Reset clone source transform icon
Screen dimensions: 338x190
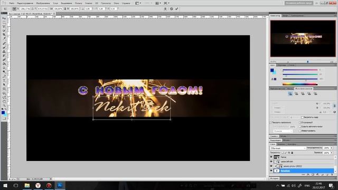pyautogui.click(x=334, y=112)
